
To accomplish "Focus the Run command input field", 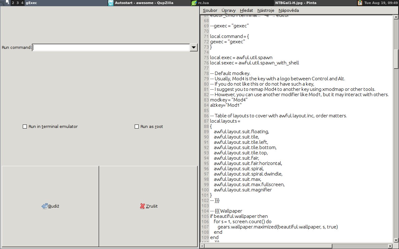I will coord(111,47).
